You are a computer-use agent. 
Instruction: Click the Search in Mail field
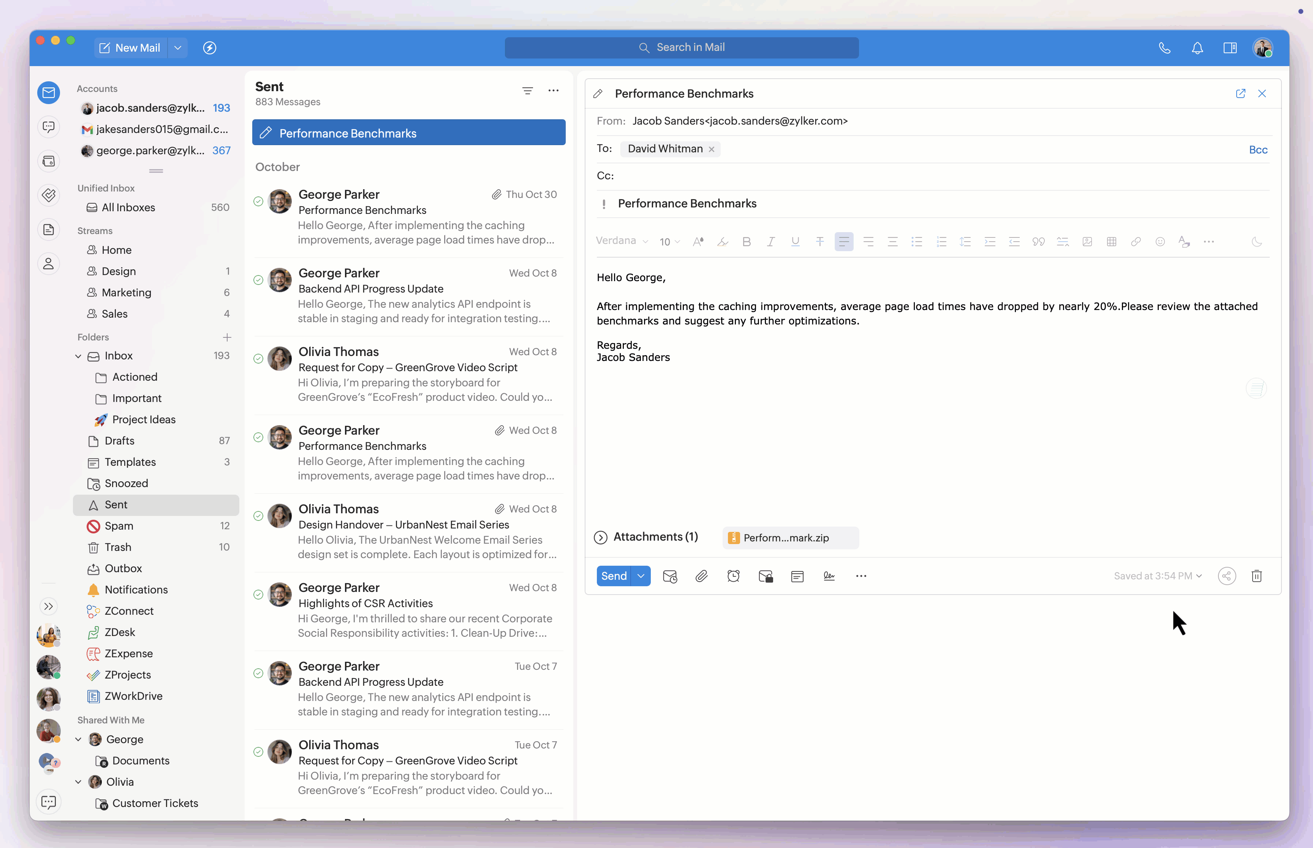681,48
